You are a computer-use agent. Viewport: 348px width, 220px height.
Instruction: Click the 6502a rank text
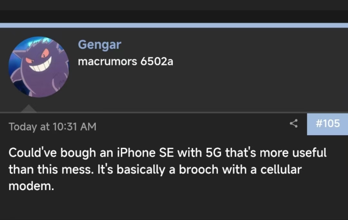(157, 61)
